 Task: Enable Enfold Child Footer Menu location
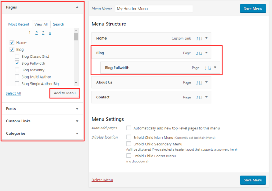point(129,156)
